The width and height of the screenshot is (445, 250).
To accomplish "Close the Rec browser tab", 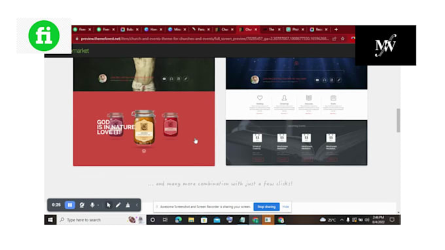I will [x=327, y=29].
